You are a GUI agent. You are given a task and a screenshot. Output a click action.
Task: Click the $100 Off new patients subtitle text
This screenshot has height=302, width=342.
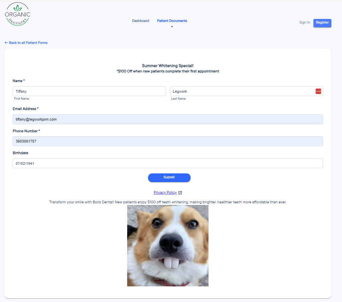[x=168, y=71]
